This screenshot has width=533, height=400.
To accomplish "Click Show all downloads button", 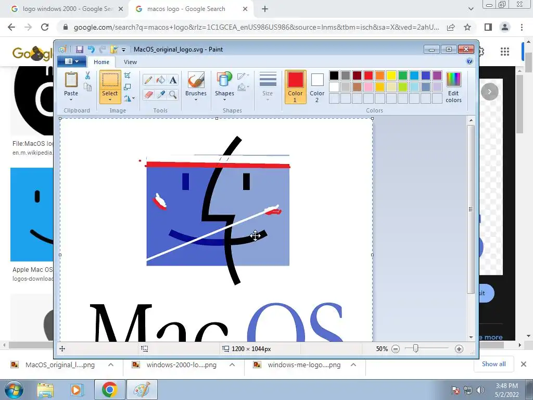I will [493, 364].
